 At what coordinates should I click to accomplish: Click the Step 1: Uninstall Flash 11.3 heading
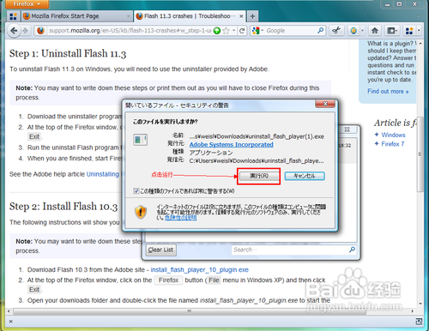point(68,53)
